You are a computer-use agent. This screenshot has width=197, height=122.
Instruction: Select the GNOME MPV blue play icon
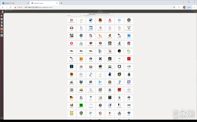click(100, 83)
